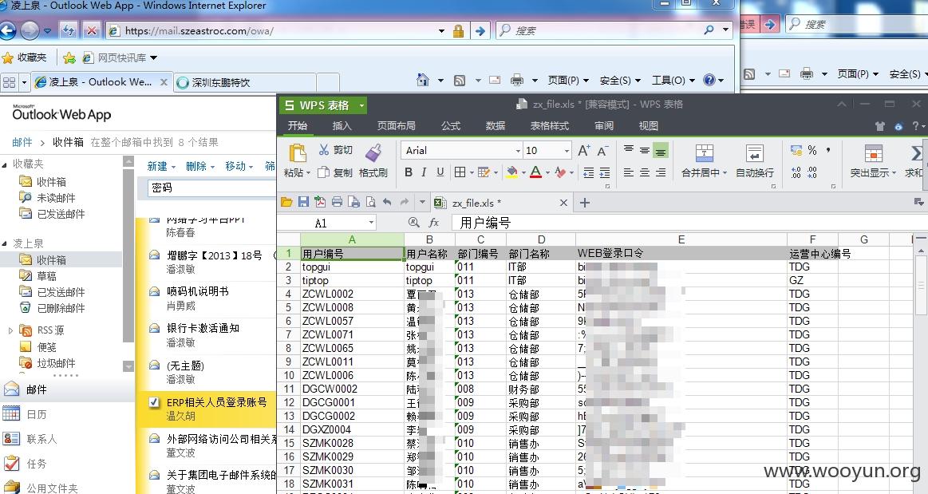Expand the RSS 源 folder
Viewport: 928px width, 494px height.
(10, 330)
